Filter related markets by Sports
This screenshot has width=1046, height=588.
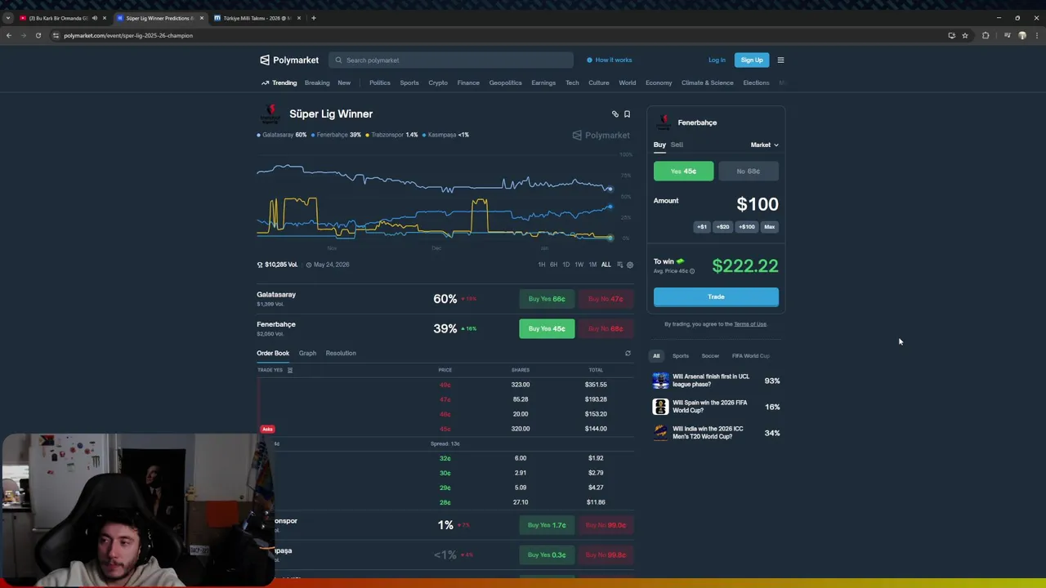680,356
